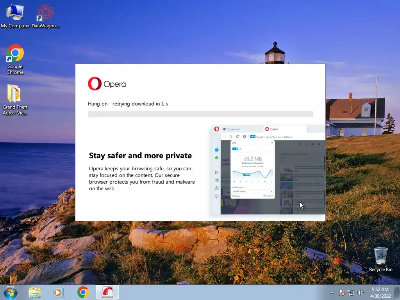Click the Show desktop button
Image resolution: width=400 pixels, height=300 pixels.
pyautogui.click(x=397, y=293)
